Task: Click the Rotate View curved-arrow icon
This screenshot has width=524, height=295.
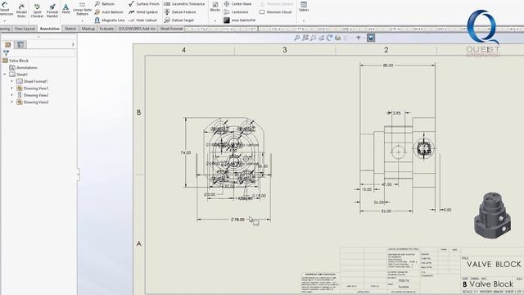Action: click(329, 38)
